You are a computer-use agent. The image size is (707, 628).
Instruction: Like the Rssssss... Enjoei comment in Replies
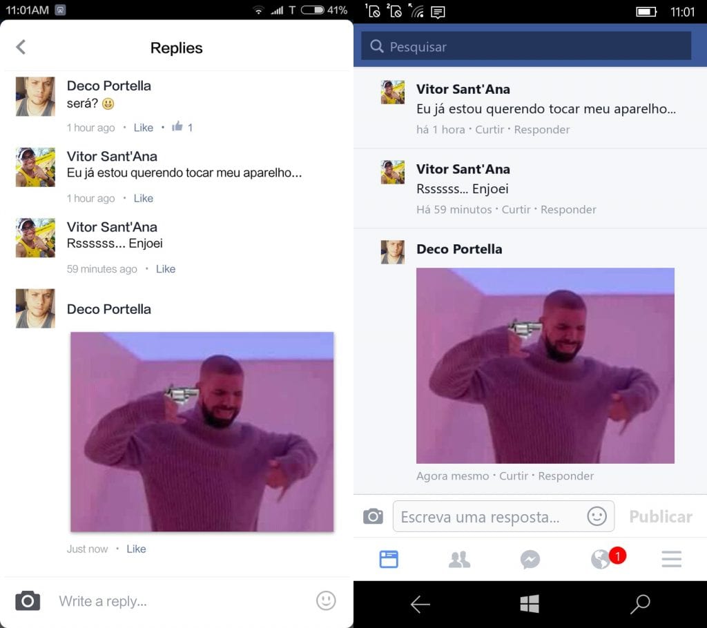[x=166, y=269]
